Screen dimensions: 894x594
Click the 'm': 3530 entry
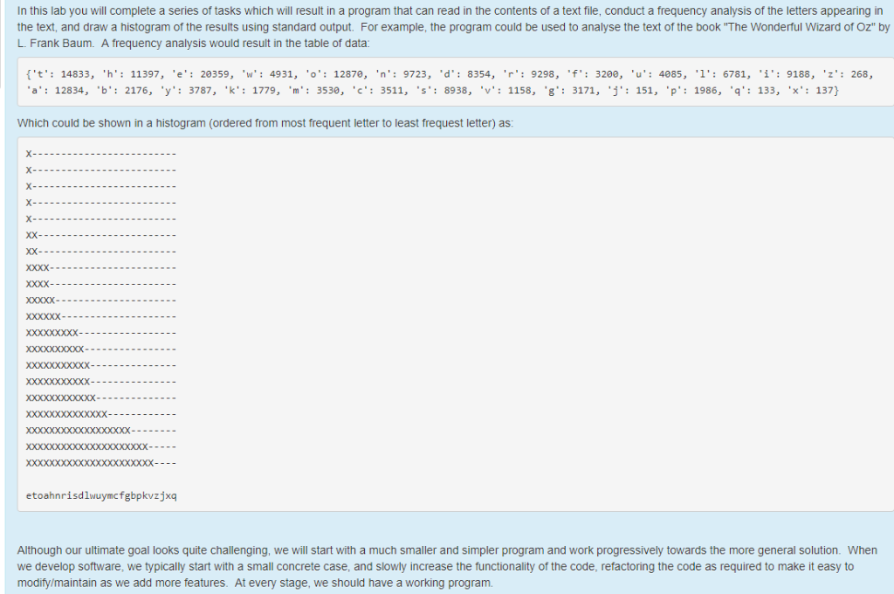click(313, 90)
